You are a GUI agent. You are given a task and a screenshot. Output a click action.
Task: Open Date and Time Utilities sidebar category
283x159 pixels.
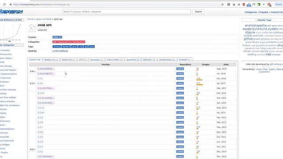(8, 98)
